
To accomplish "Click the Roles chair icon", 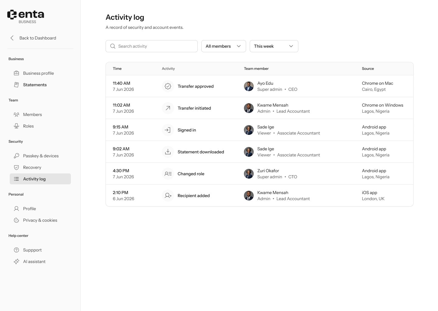I will pyautogui.click(x=16, y=126).
